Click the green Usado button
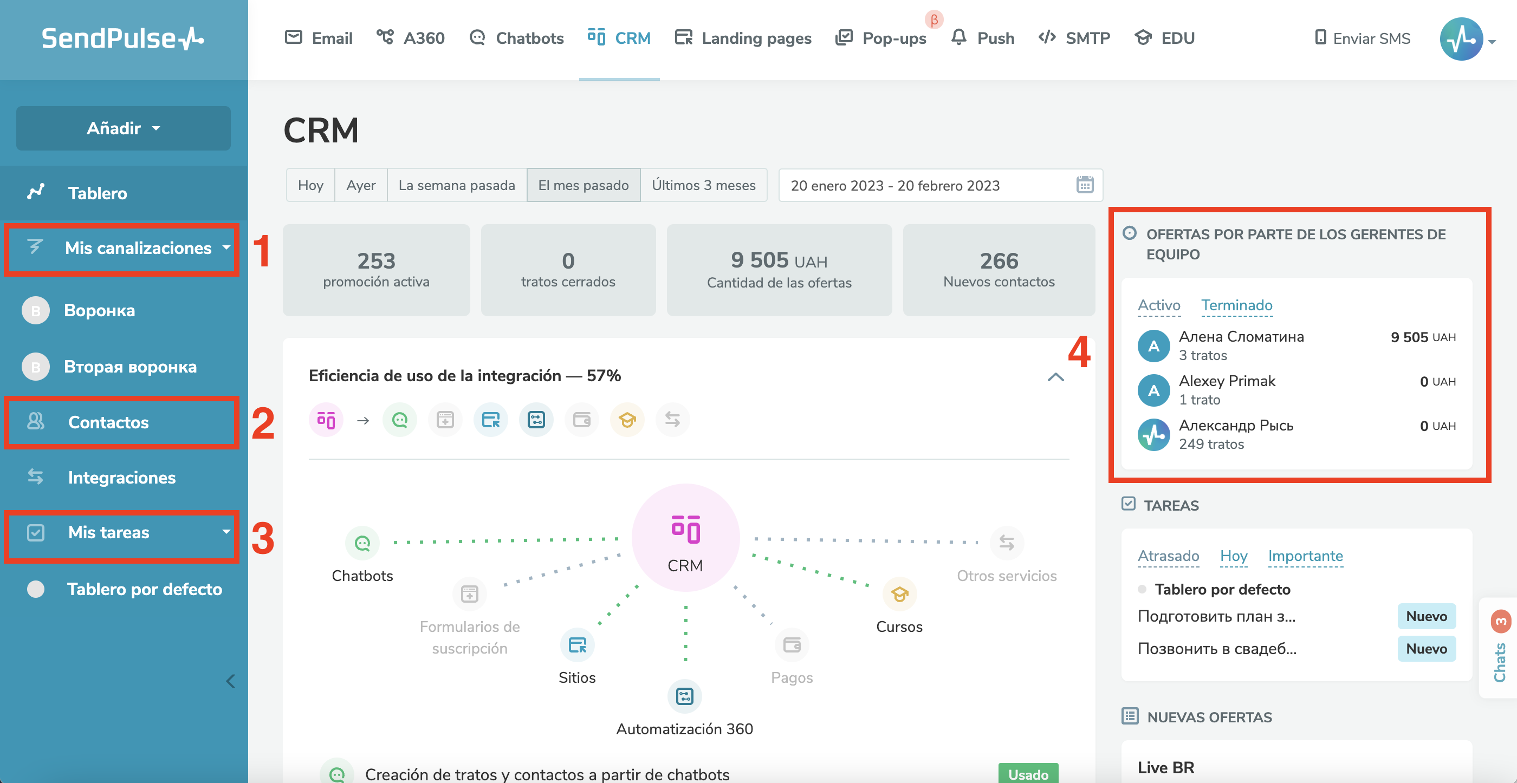Screen dimensions: 1517x783 tap(1028, 775)
